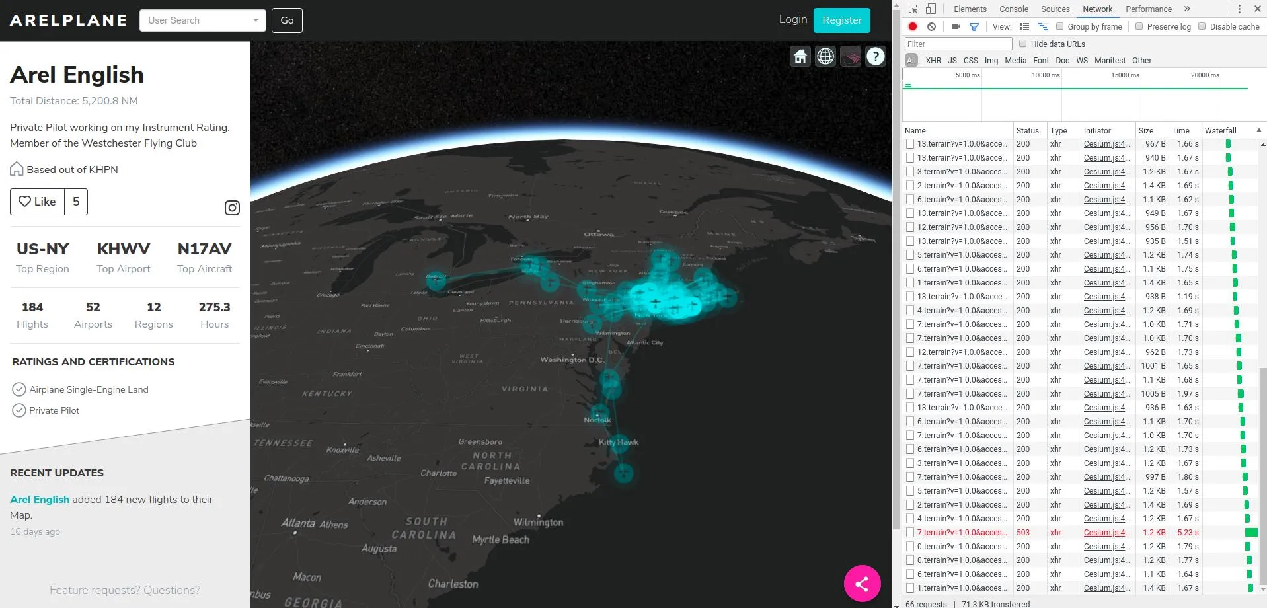1267x608 pixels.
Task: Focus the network Filter text field
Action: tap(958, 44)
